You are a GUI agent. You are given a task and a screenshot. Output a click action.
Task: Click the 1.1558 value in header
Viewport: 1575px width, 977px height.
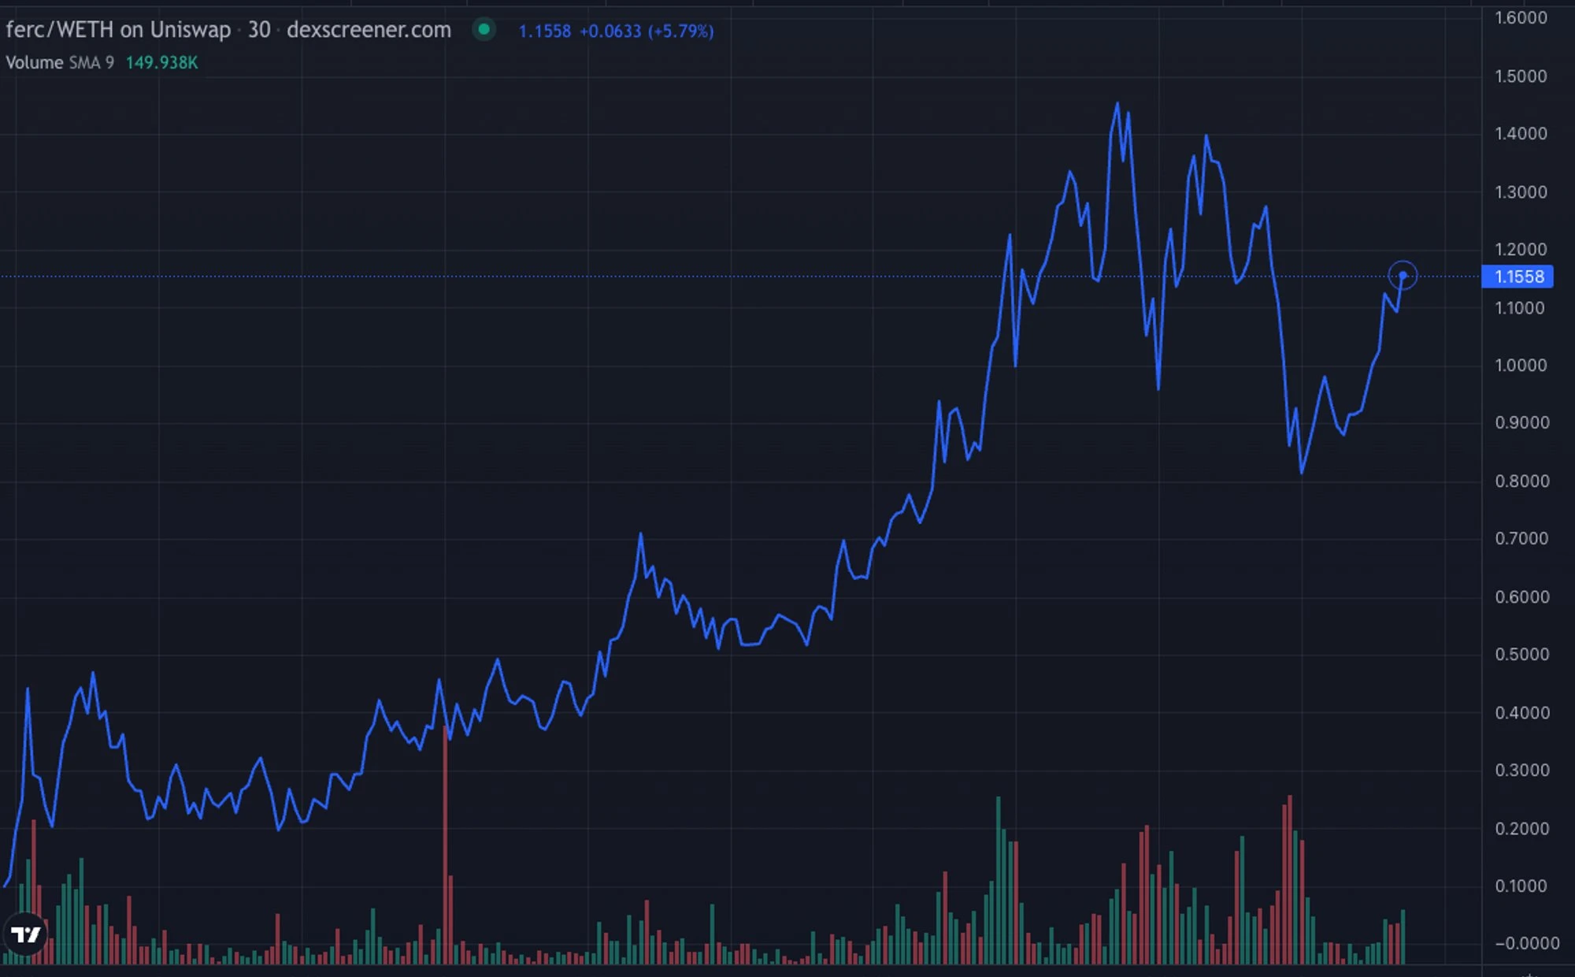(545, 31)
